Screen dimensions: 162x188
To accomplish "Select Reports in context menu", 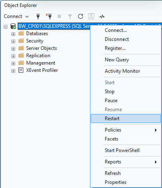I will (126, 162).
